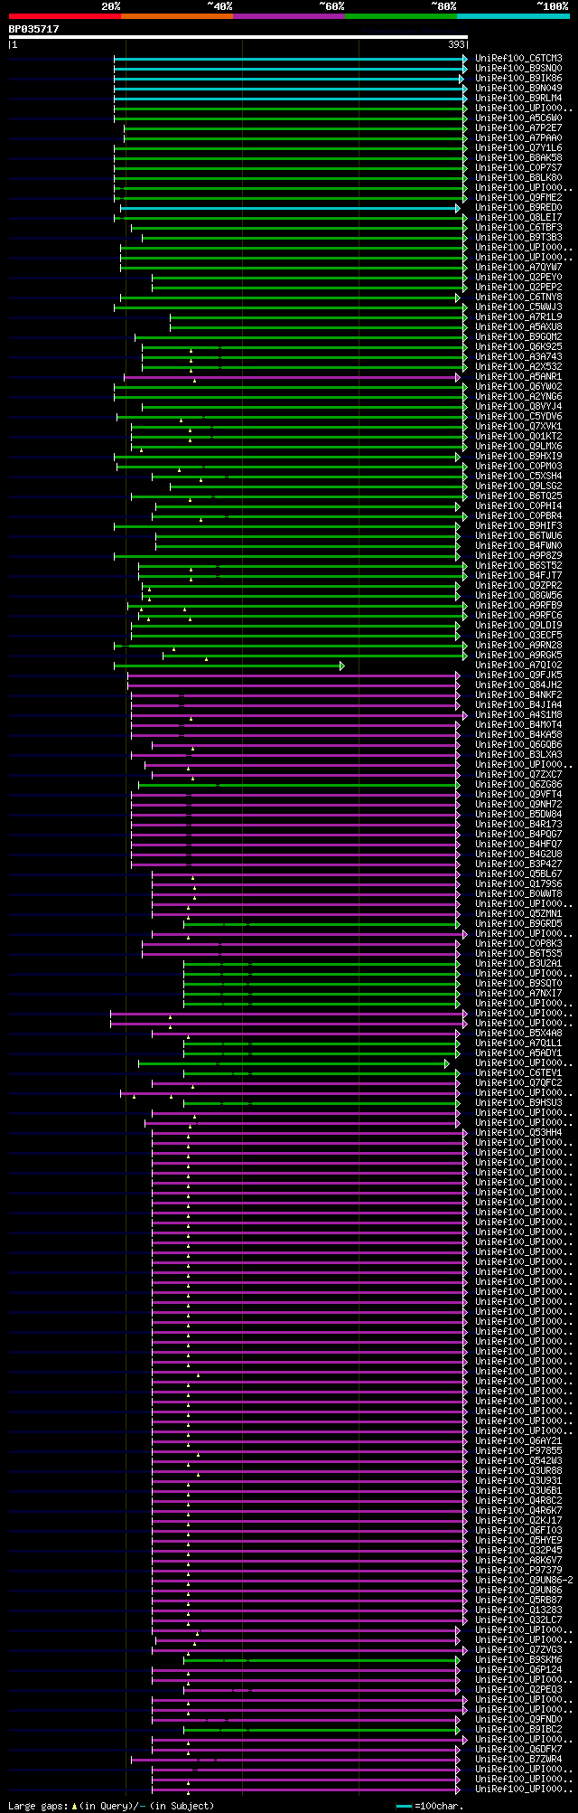Open hit UniRef100_B9IK86
Image resolution: width=578 pixels, height=1813 pixels.
point(518,78)
